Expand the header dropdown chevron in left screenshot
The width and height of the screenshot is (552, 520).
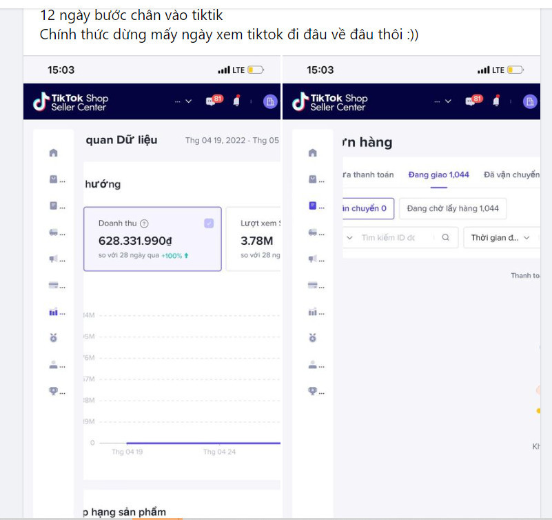(189, 101)
